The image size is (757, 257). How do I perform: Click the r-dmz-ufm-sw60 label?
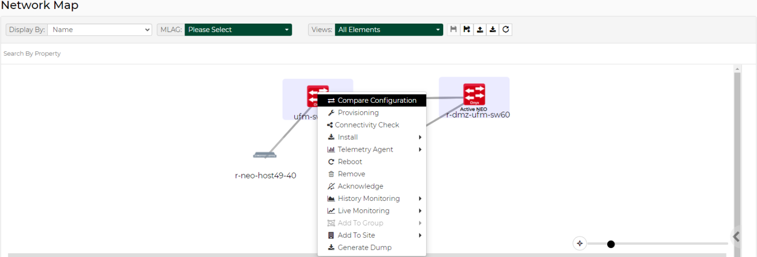click(x=478, y=115)
